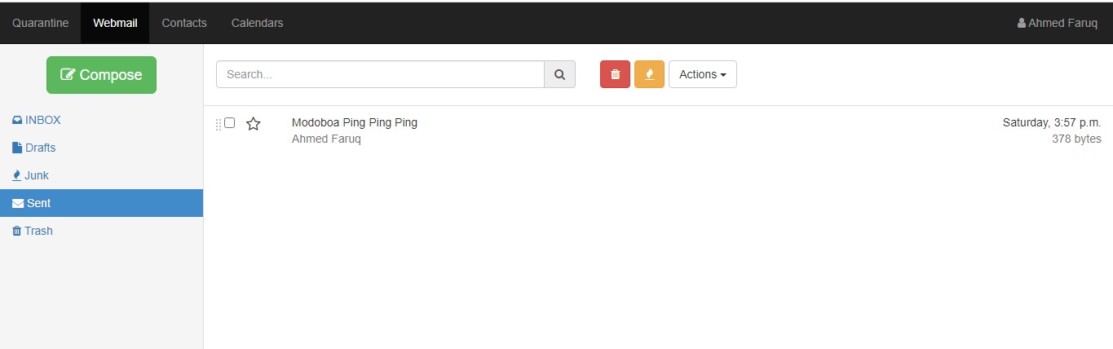Open the Junk folder

click(x=37, y=175)
